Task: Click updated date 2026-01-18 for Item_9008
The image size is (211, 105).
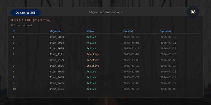Action: tap(168, 37)
